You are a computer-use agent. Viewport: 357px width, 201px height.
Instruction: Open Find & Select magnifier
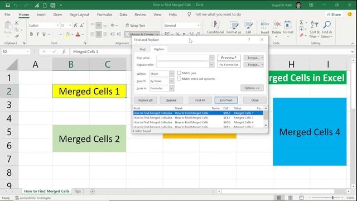[x=327, y=30]
